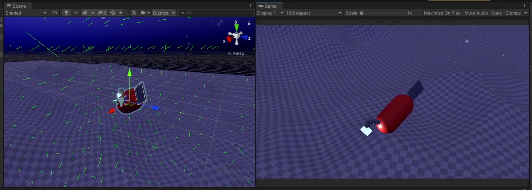Toggle the scene view rotation lock icon

click(x=249, y=23)
